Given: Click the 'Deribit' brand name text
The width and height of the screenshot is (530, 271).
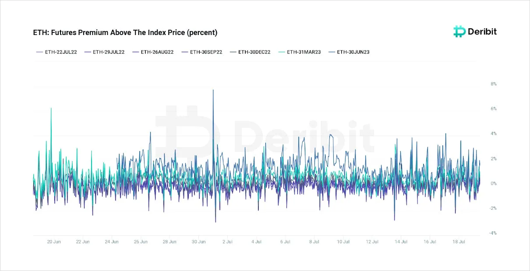Looking at the screenshot, I should point(482,32).
